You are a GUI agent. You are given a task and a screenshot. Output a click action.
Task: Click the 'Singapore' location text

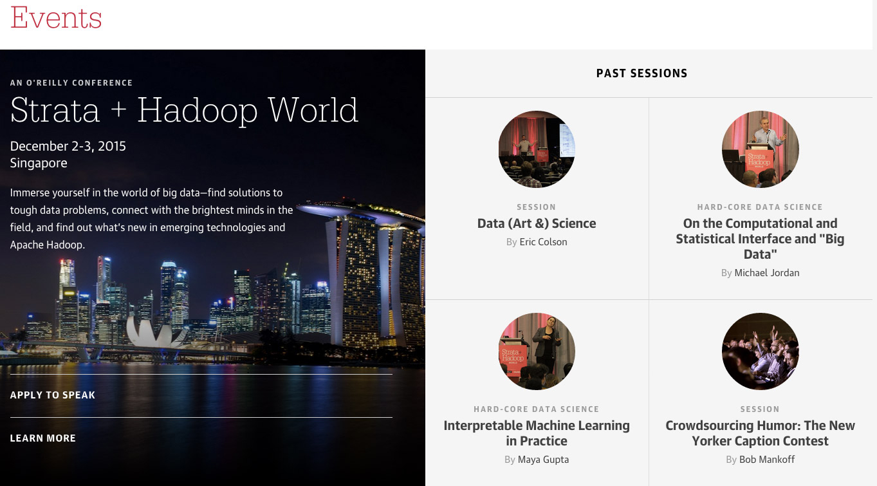pos(39,164)
